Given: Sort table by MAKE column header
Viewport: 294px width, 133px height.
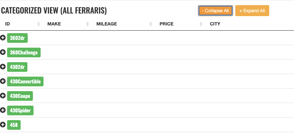Looking at the screenshot, I should pos(54,24).
